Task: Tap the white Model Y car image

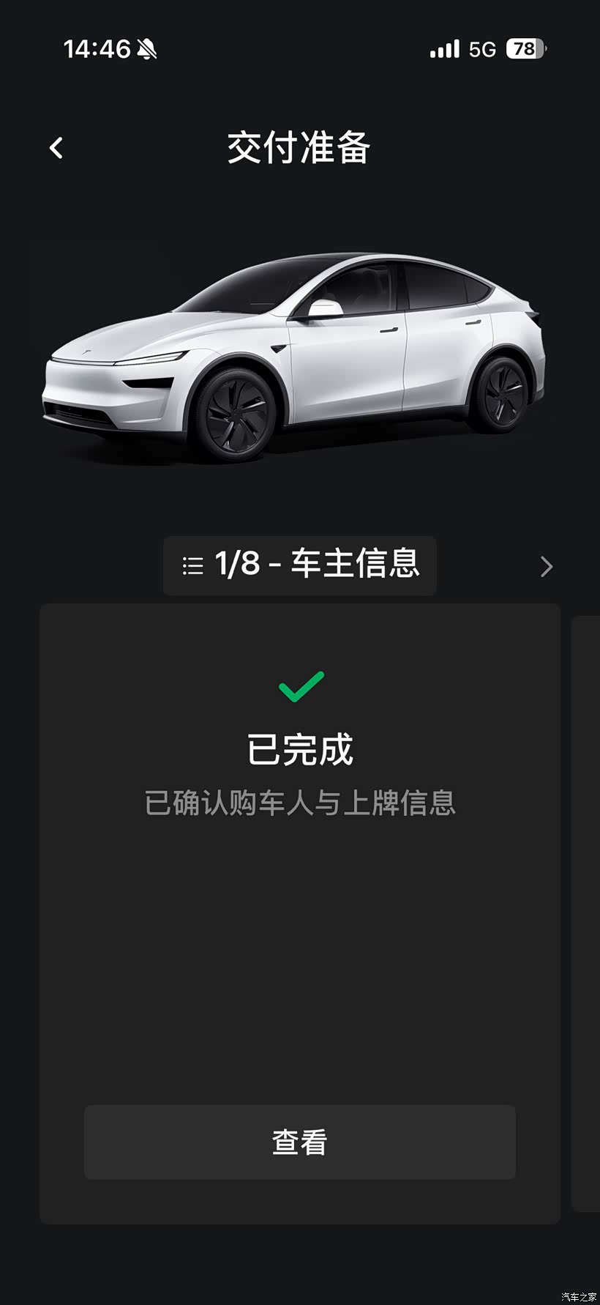Action: (x=294, y=356)
